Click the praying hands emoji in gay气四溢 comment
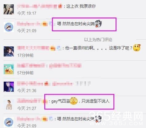This screenshot has height=128, width=146. [x=73, y=101]
